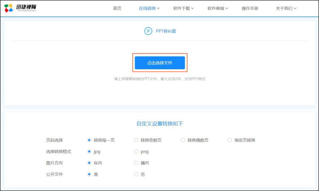
Task: Choose jpg as conversion format
Action: click(89, 152)
